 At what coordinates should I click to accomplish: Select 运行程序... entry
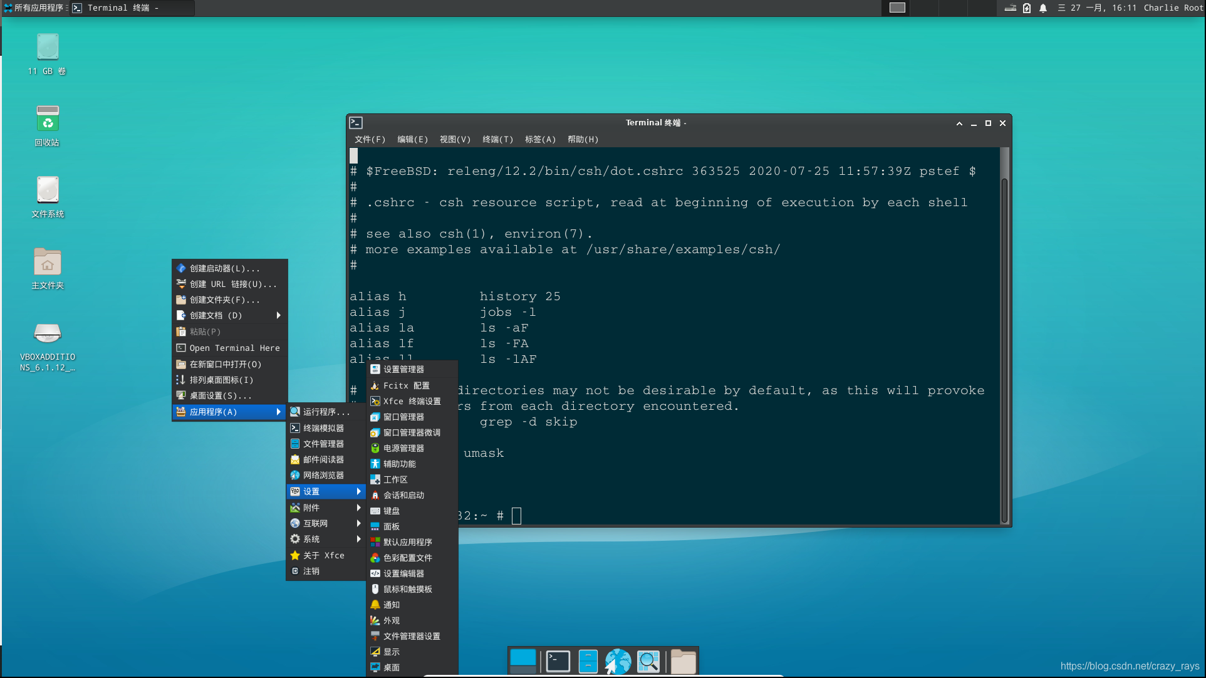click(x=326, y=412)
